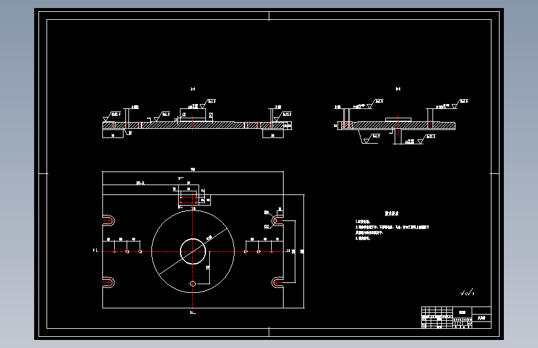Select the lower-right U-shaped slot on the plate
This screenshot has height=348, width=538.
pyautogui.click(x=277, y=282)
